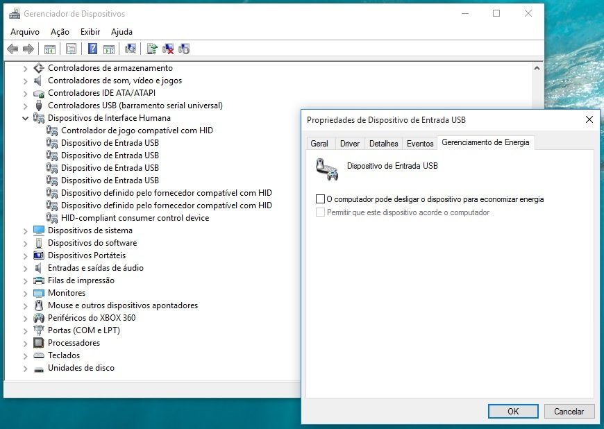This screenshot has height=429, width=604.
Task: Click the Dispositivos de Interface Humana category icon
Action: point(38,118)
